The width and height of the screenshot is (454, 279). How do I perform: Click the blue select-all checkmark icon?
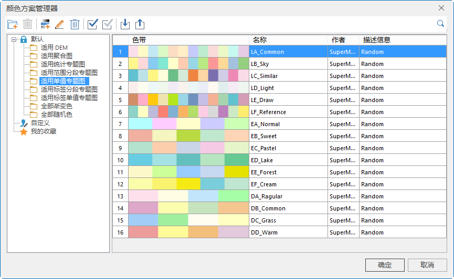[93, 24]
